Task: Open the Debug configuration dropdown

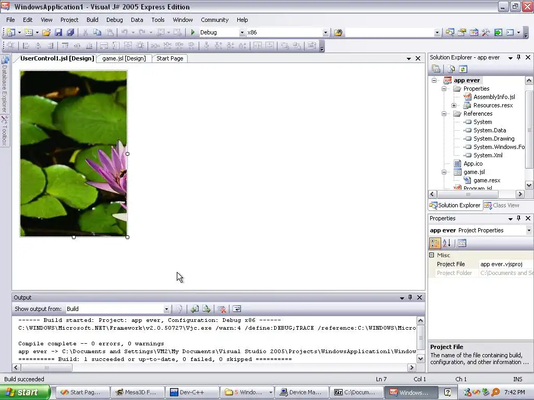Action: coord(242,33)
